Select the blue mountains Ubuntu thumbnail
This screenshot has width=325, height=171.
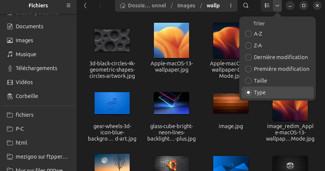(231, 163)
